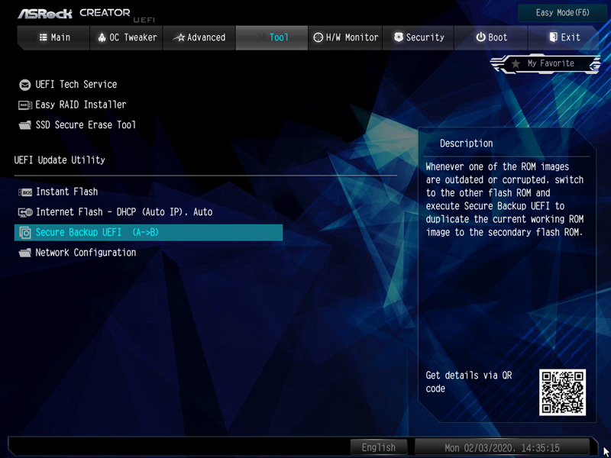Click the Network Configuration folder icon
This screenshot has width=611, height=458.
(x=25, y=253)
